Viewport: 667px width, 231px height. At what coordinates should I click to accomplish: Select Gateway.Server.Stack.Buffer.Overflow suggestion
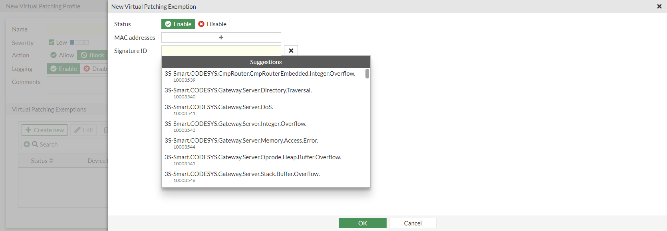pyautogui.click(x=242, y=176)
